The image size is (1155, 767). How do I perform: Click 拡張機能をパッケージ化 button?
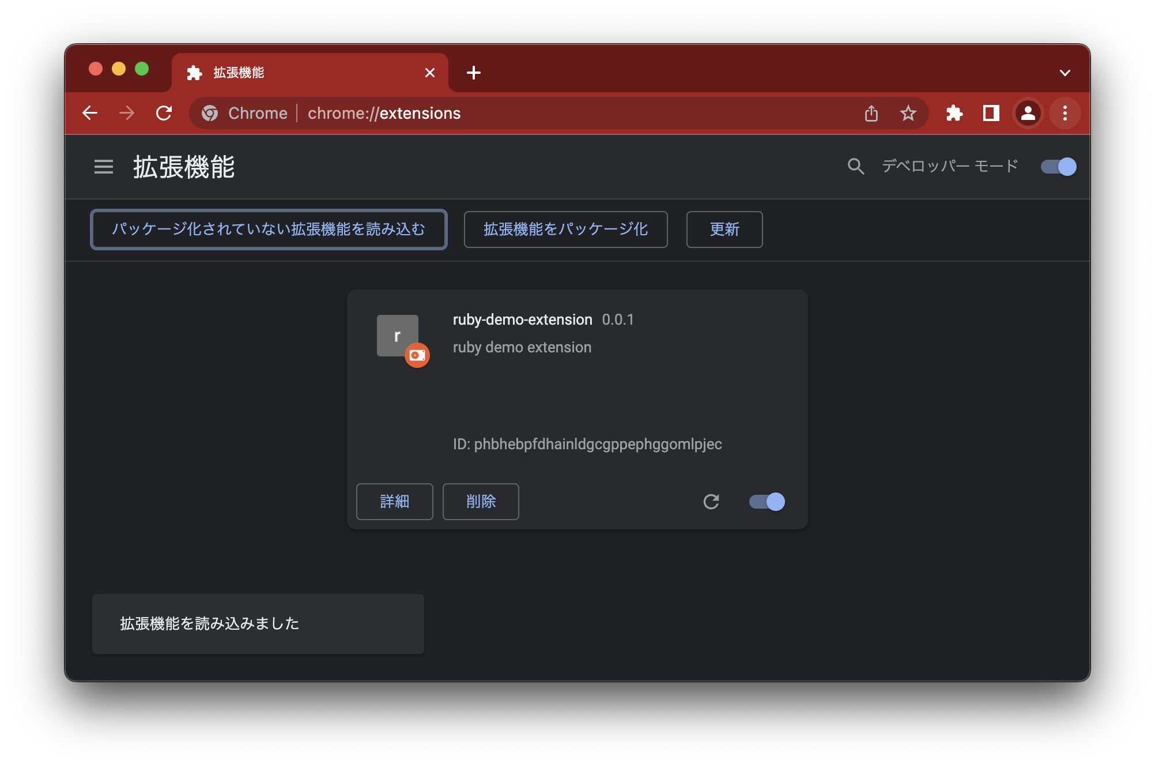coord(566,230)
